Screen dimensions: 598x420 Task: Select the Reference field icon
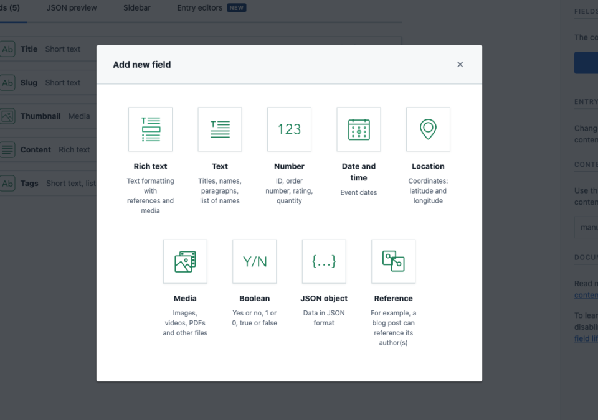(393, 261)
